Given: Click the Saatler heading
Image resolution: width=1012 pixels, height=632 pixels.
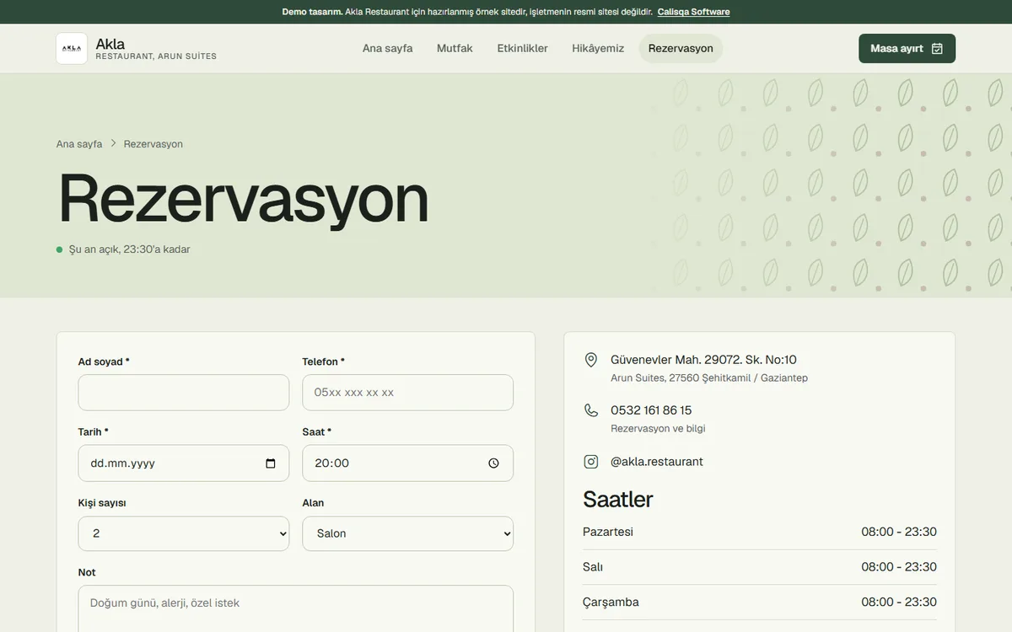Looking at the screenshot, I should click(618, 500).
